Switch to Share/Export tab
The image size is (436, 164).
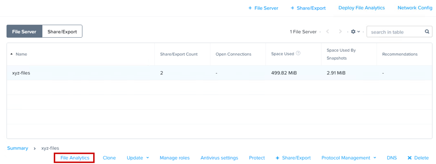click(x=62, y=31)
